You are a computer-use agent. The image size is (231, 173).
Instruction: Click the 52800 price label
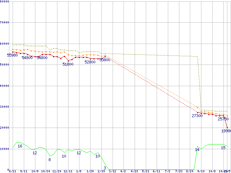pyautogui.click(x=90, y=62)
